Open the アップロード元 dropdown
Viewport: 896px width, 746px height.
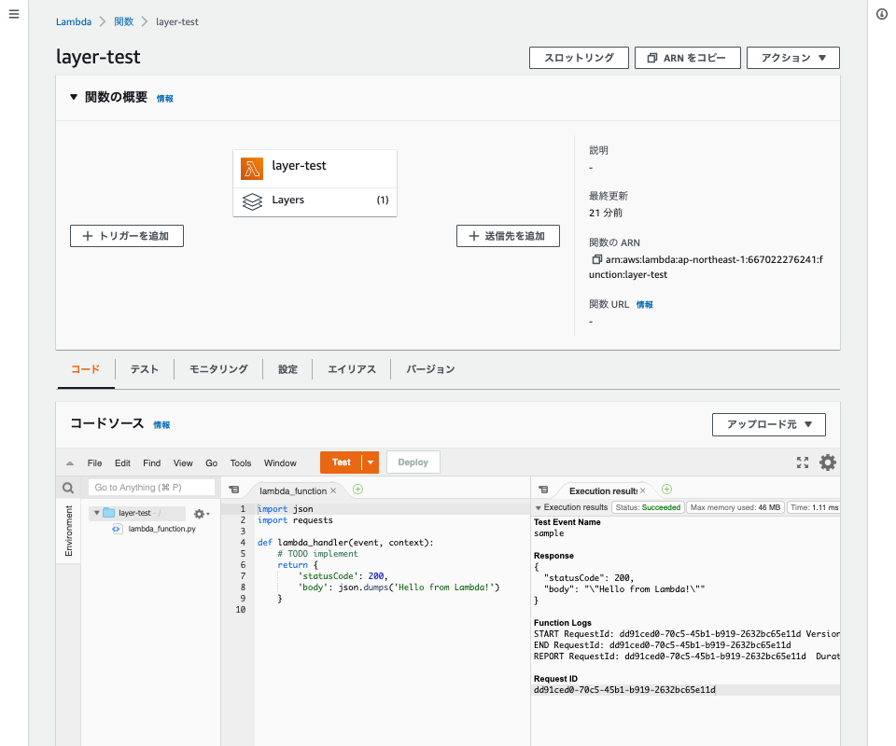[x=768, y=424]
